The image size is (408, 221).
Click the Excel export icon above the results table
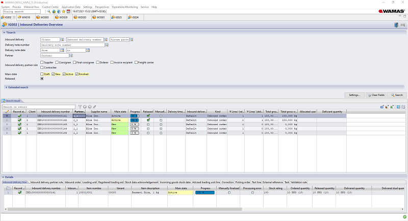pos(392,107)
